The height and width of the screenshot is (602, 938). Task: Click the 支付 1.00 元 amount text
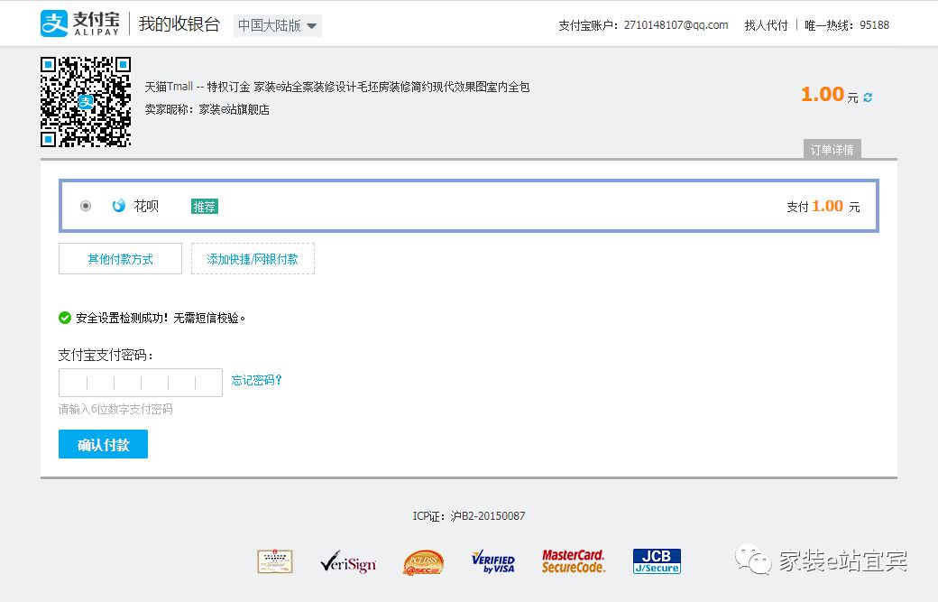[823, 207]
